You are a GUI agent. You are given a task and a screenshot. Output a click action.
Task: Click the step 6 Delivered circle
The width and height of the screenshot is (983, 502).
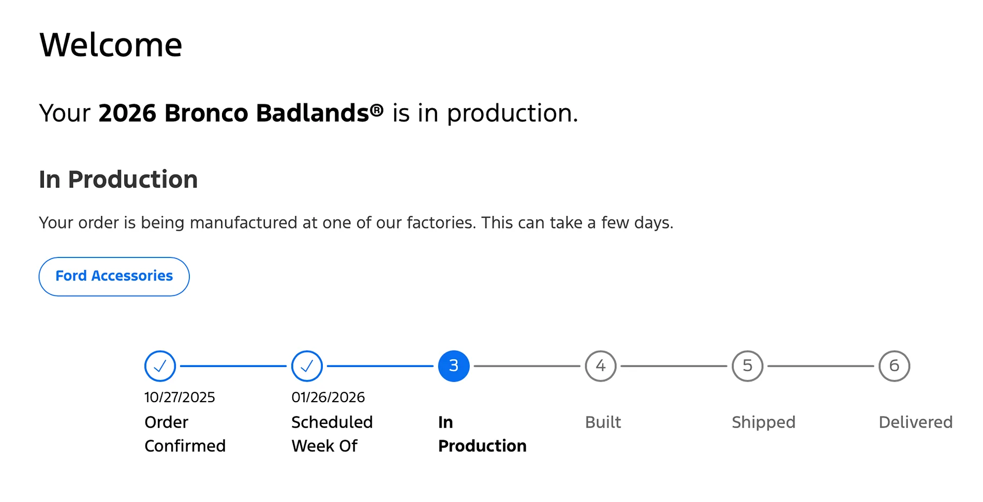(895, 366)
